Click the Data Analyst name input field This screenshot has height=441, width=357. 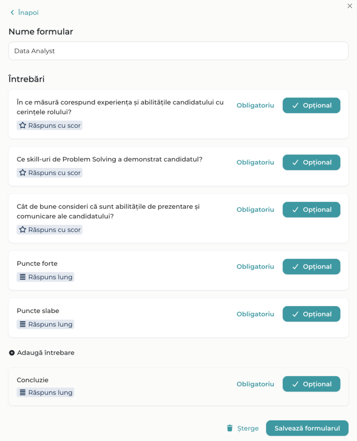[x=178, y=51]
